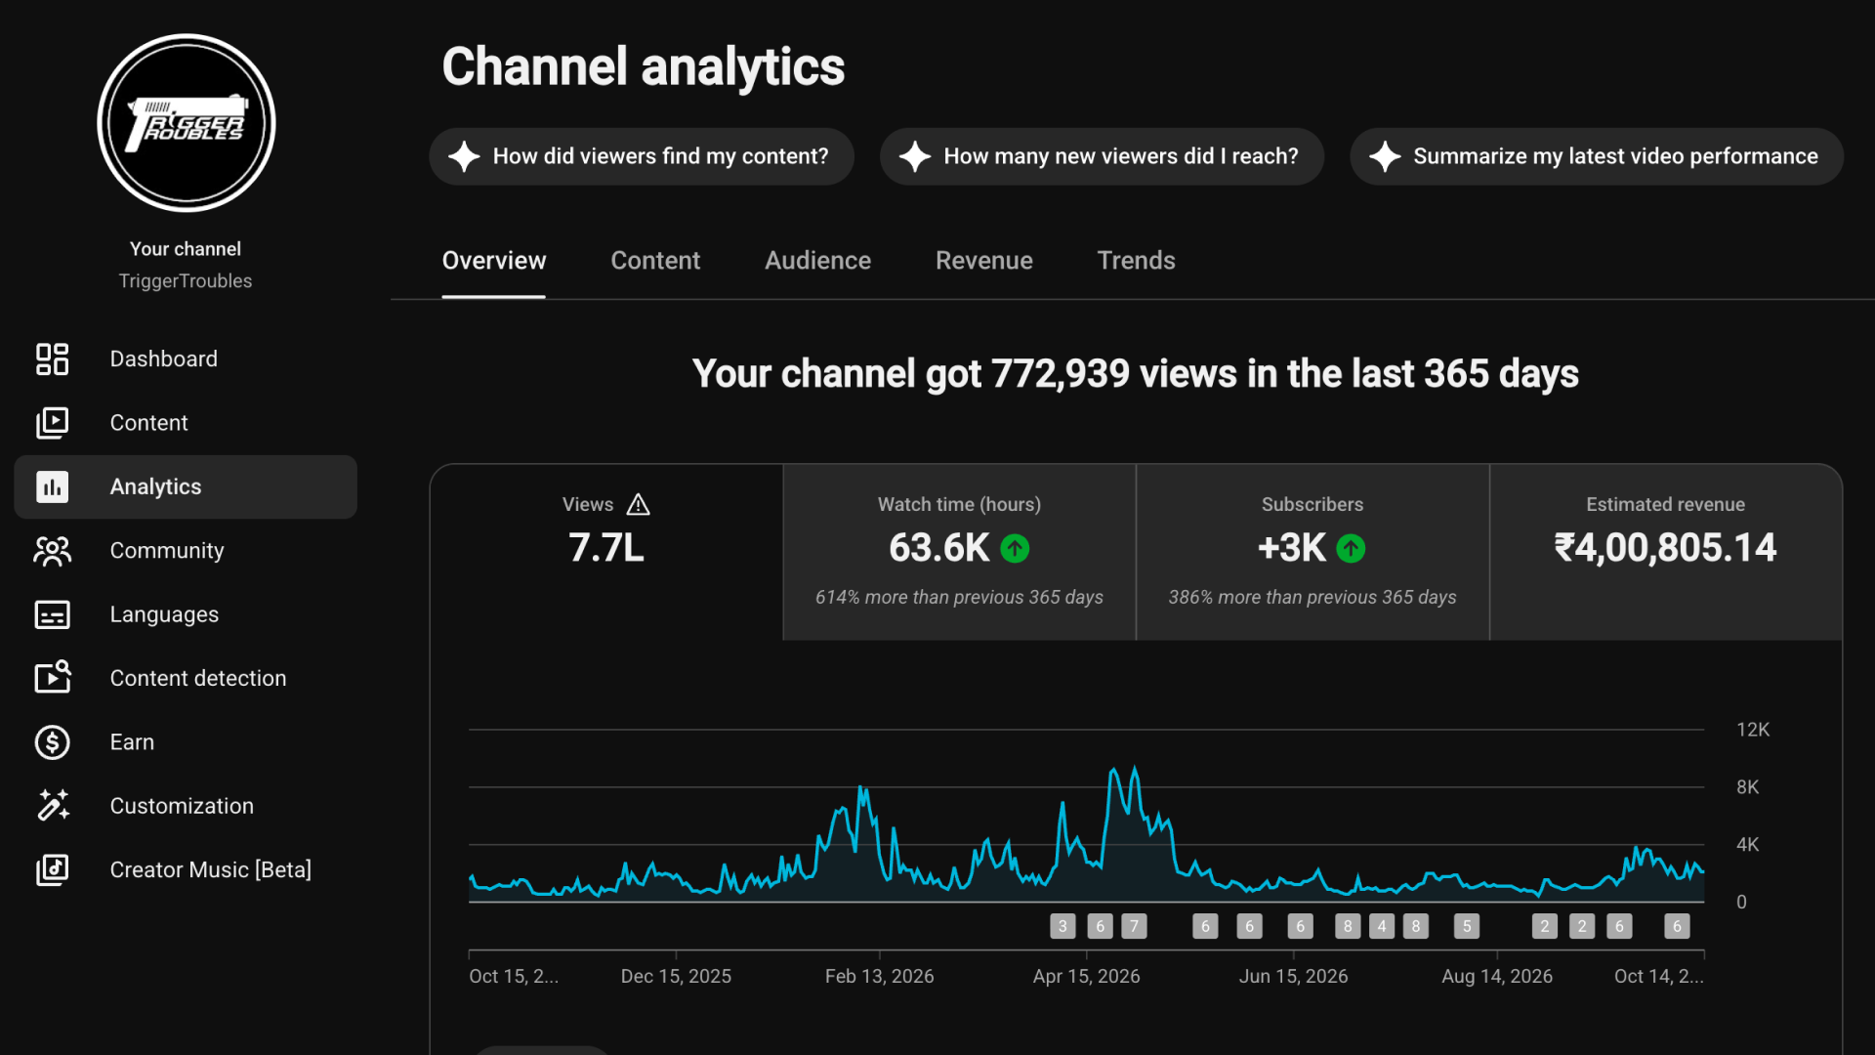Click the Dashboard grid icon
The width and height of the screenshot is (1875, 1055).
tap(52, 359)
